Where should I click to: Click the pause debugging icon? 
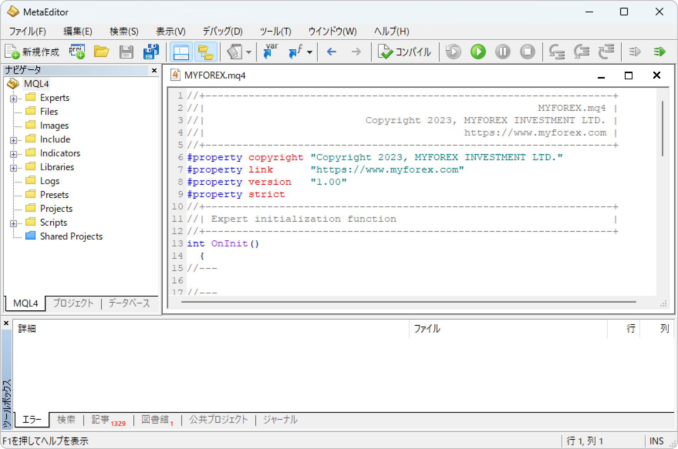503,52
